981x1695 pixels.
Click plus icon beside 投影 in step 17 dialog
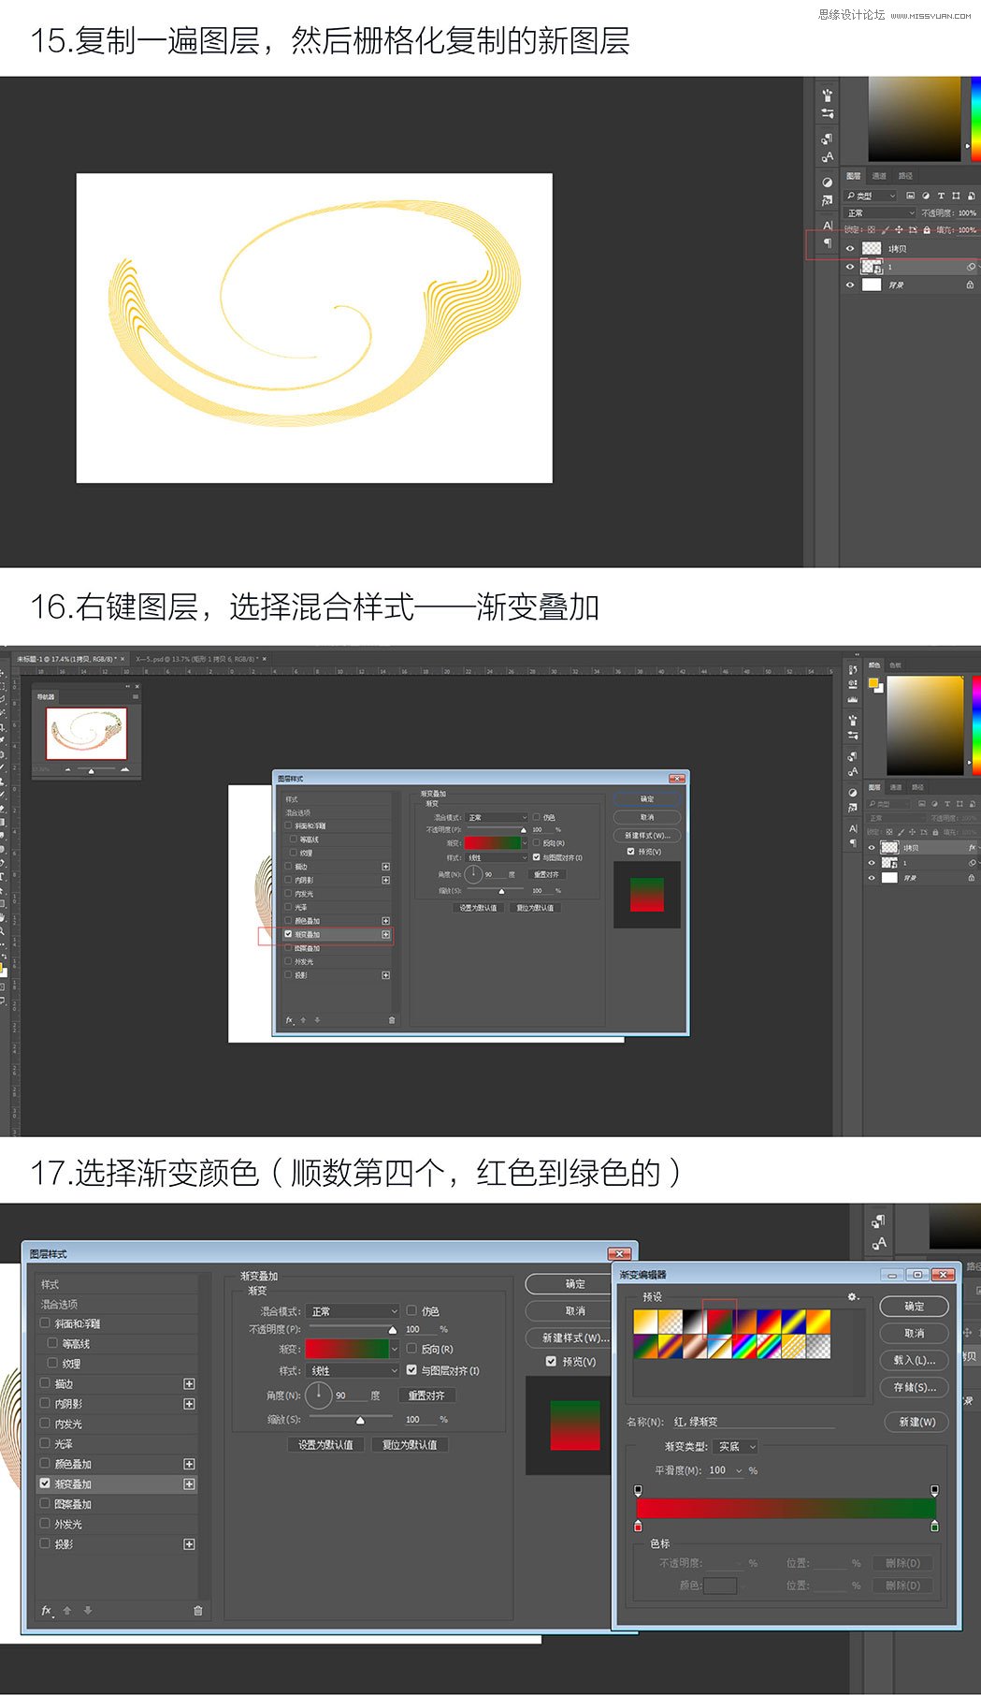pos(189,1544)
